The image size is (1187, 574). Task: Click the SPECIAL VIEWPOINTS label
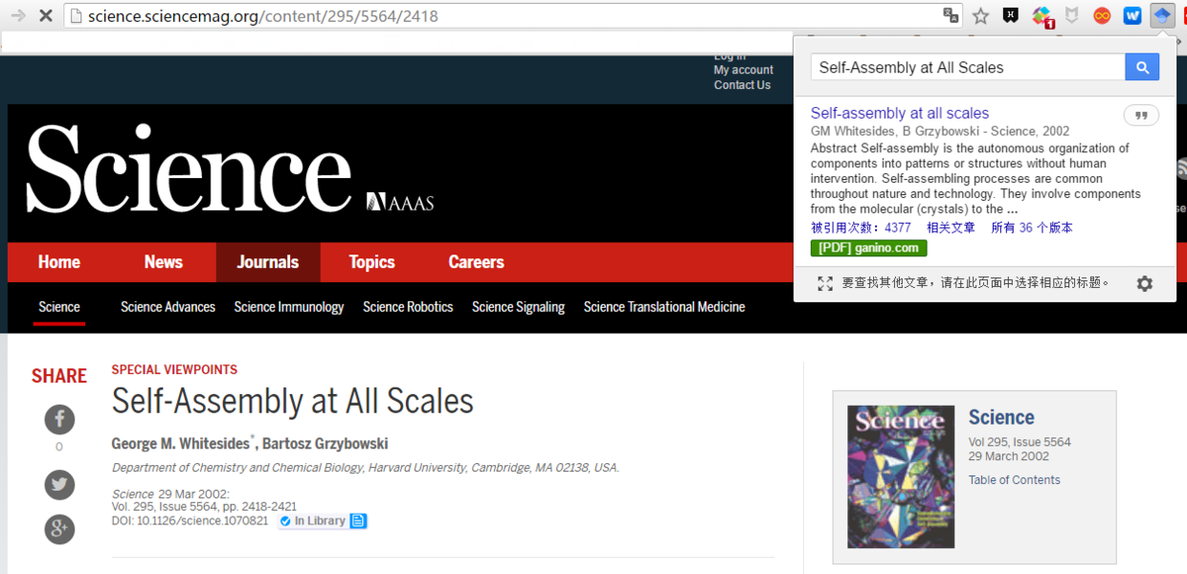(x=174, y=370)
